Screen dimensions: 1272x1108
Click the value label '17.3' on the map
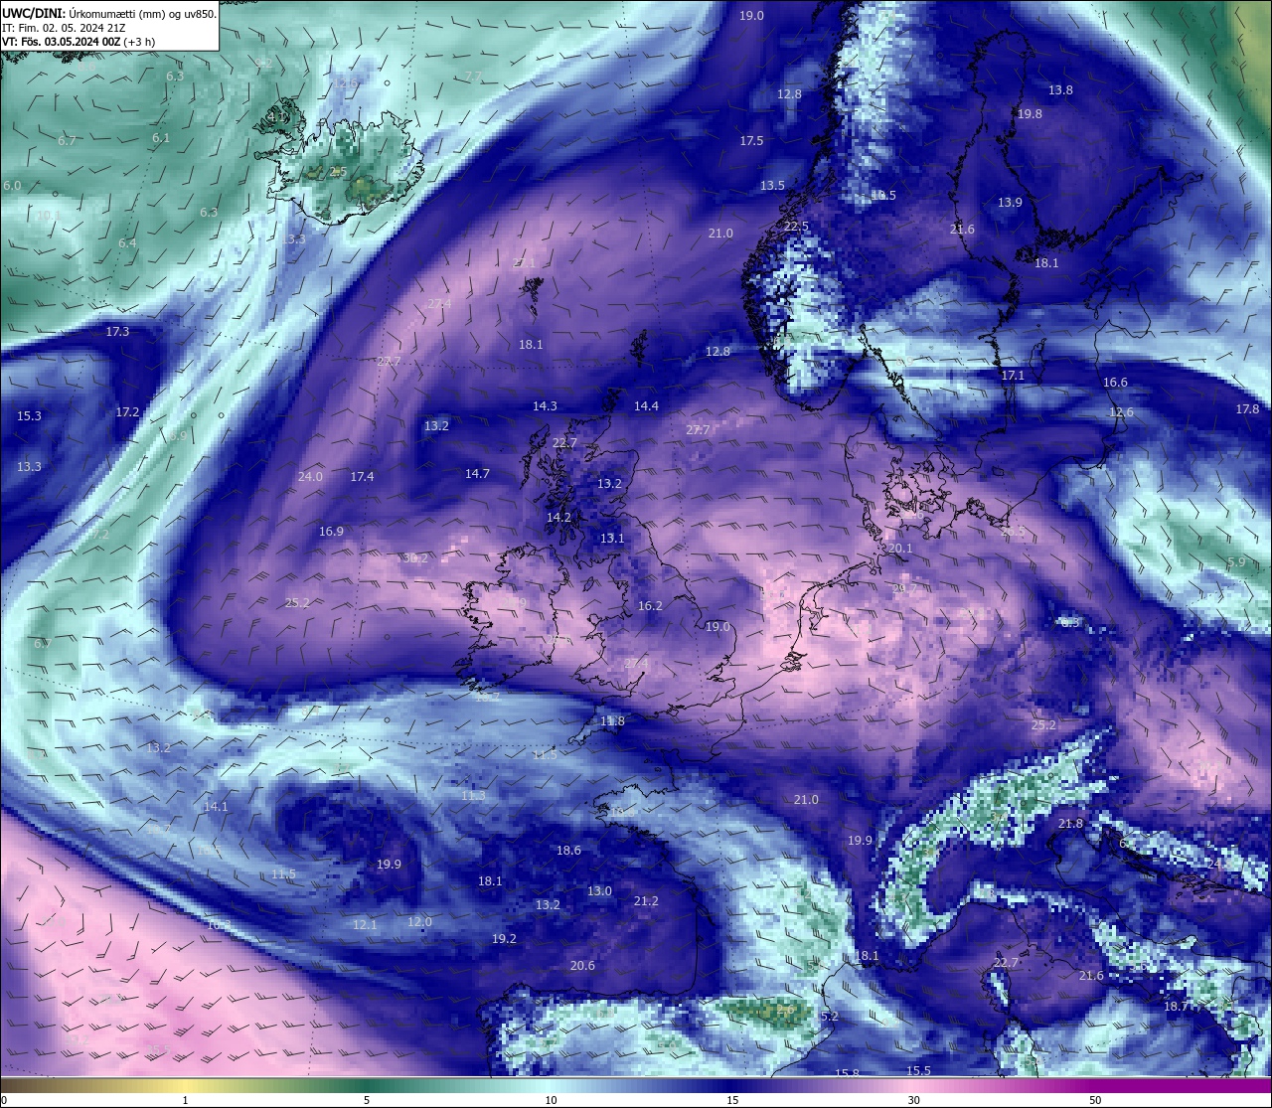(x=117, y=332)
